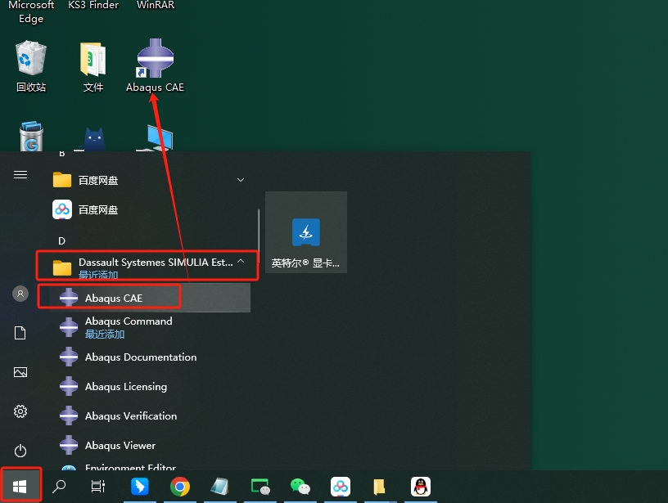The image size is (668, 503).
Task: Click the Intel graphics control tile
Action: 306,233
